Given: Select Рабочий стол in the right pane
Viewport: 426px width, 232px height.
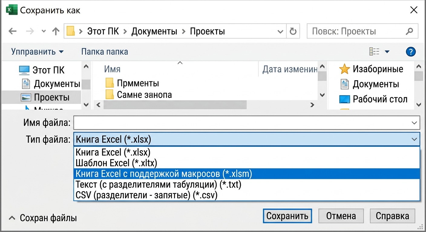Looking at the screenshot, I should point(373,99).
